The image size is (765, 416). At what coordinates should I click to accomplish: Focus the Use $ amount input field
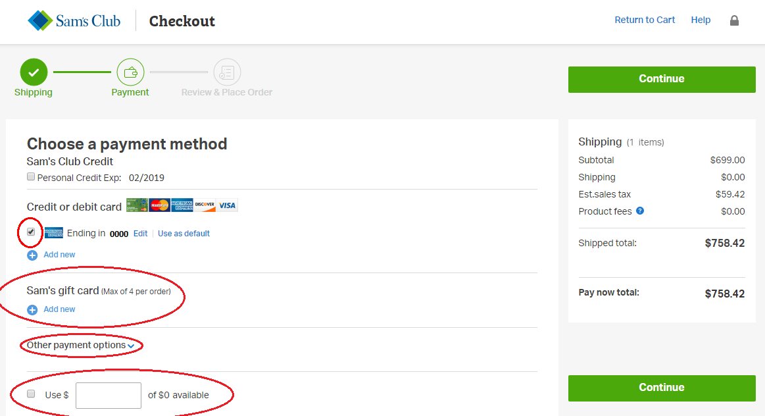109,396
